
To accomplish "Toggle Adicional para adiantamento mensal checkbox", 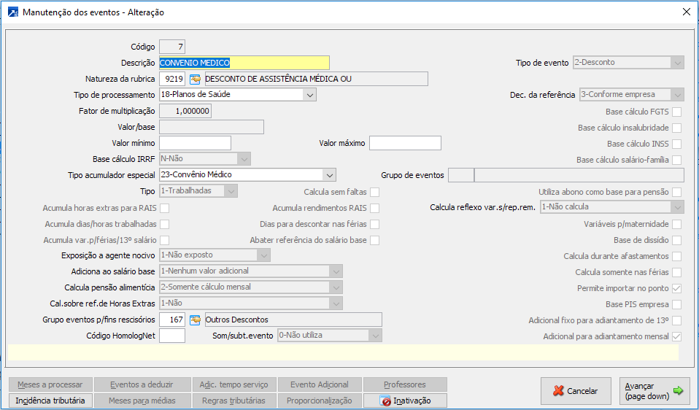I will [676, 336].
